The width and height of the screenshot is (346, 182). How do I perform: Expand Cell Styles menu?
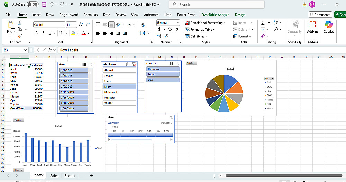196,36
